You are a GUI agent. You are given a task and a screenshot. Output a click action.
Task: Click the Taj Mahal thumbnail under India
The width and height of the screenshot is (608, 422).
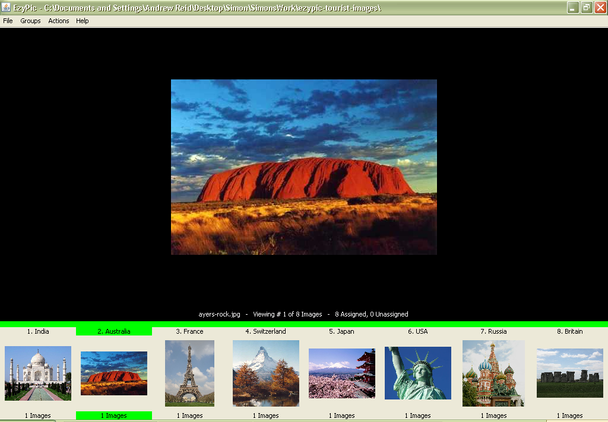(x=37, y=373)
